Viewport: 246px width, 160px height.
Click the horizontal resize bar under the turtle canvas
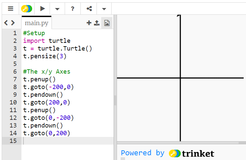tap(181, 143)
